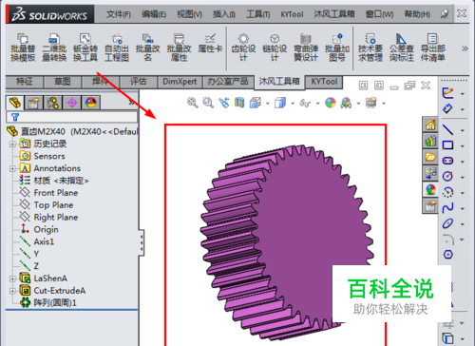The width and height of the screenshot is (475, 346).
Task: Open Rectangle tool dropdown arrow
Action: pyautogui.click(x=463, y=146)
